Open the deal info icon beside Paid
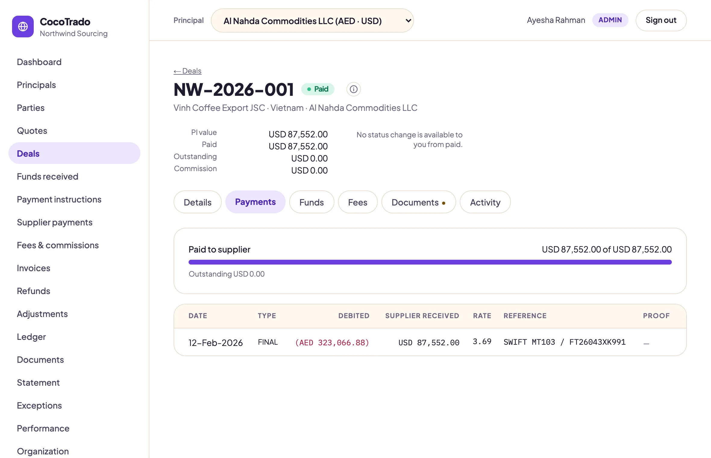Viewport: 711px width, 458px height. pyautogui.click(x=353, y=89)
